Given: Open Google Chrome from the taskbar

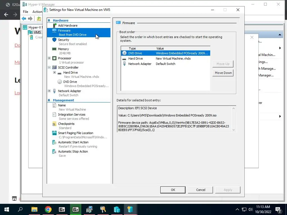Looking at the screenshot, I should [x=48, y=209].
